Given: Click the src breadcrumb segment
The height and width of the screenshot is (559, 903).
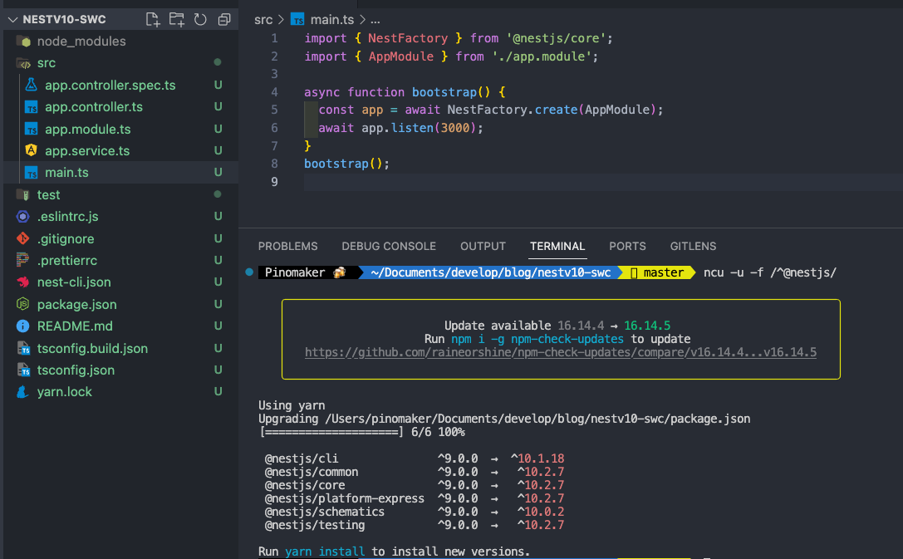Looking at the screenshot, I should (x=263, y=20).
